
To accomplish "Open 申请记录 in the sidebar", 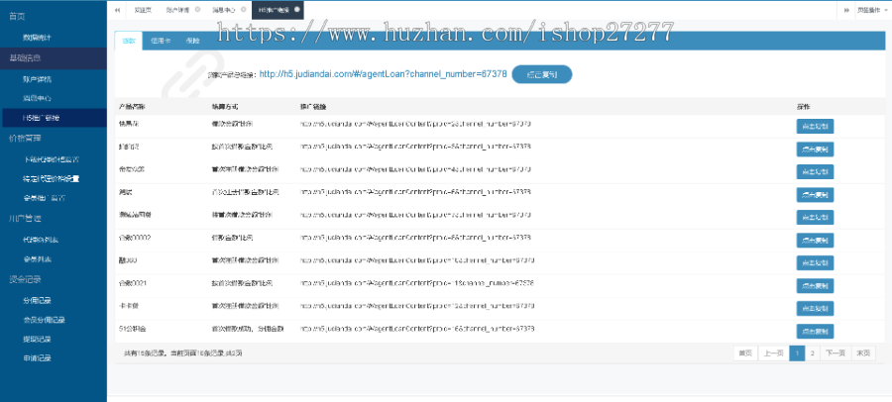I will (x=37, y=358).
